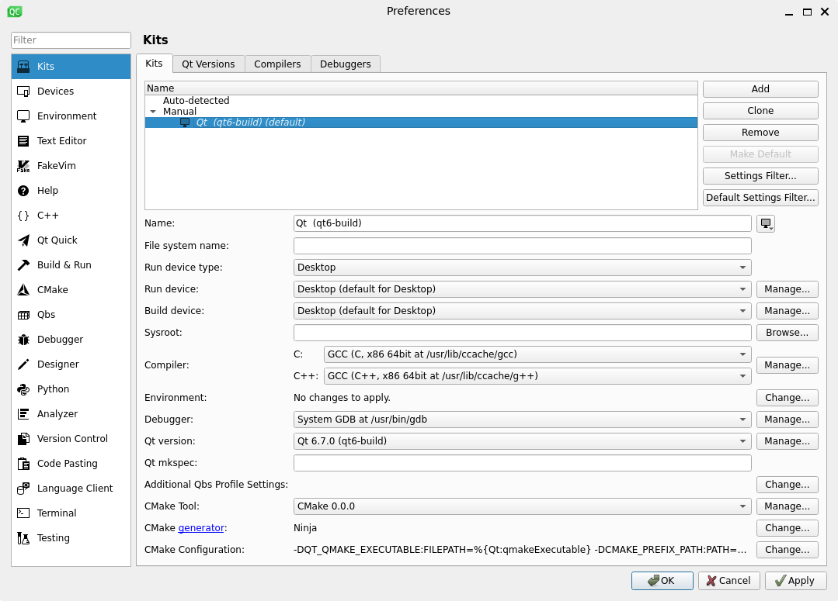
Task: Click the Qt Creator logo in title bar
Action: [x=15, y=11]
